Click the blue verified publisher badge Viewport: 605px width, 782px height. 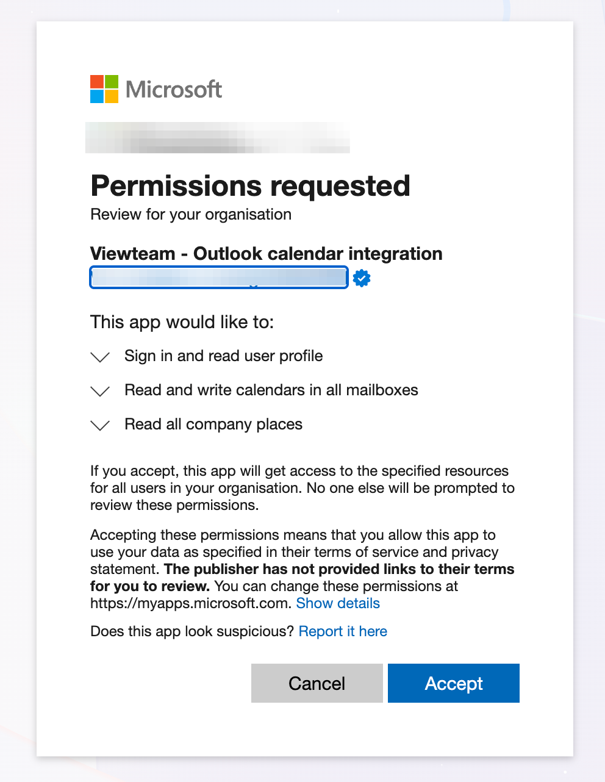tap(362, 278)
